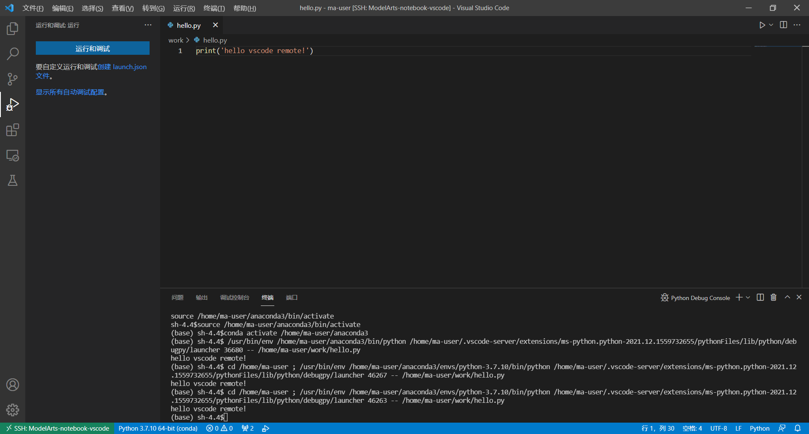The height and width of the screenshot is (434, 809).
Task: Switch to the Ports panel tab
Action: tap(292, 298)
